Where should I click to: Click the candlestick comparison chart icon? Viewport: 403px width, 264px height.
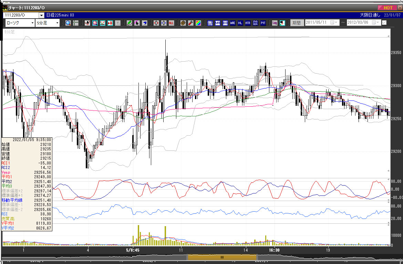(103, 23)
